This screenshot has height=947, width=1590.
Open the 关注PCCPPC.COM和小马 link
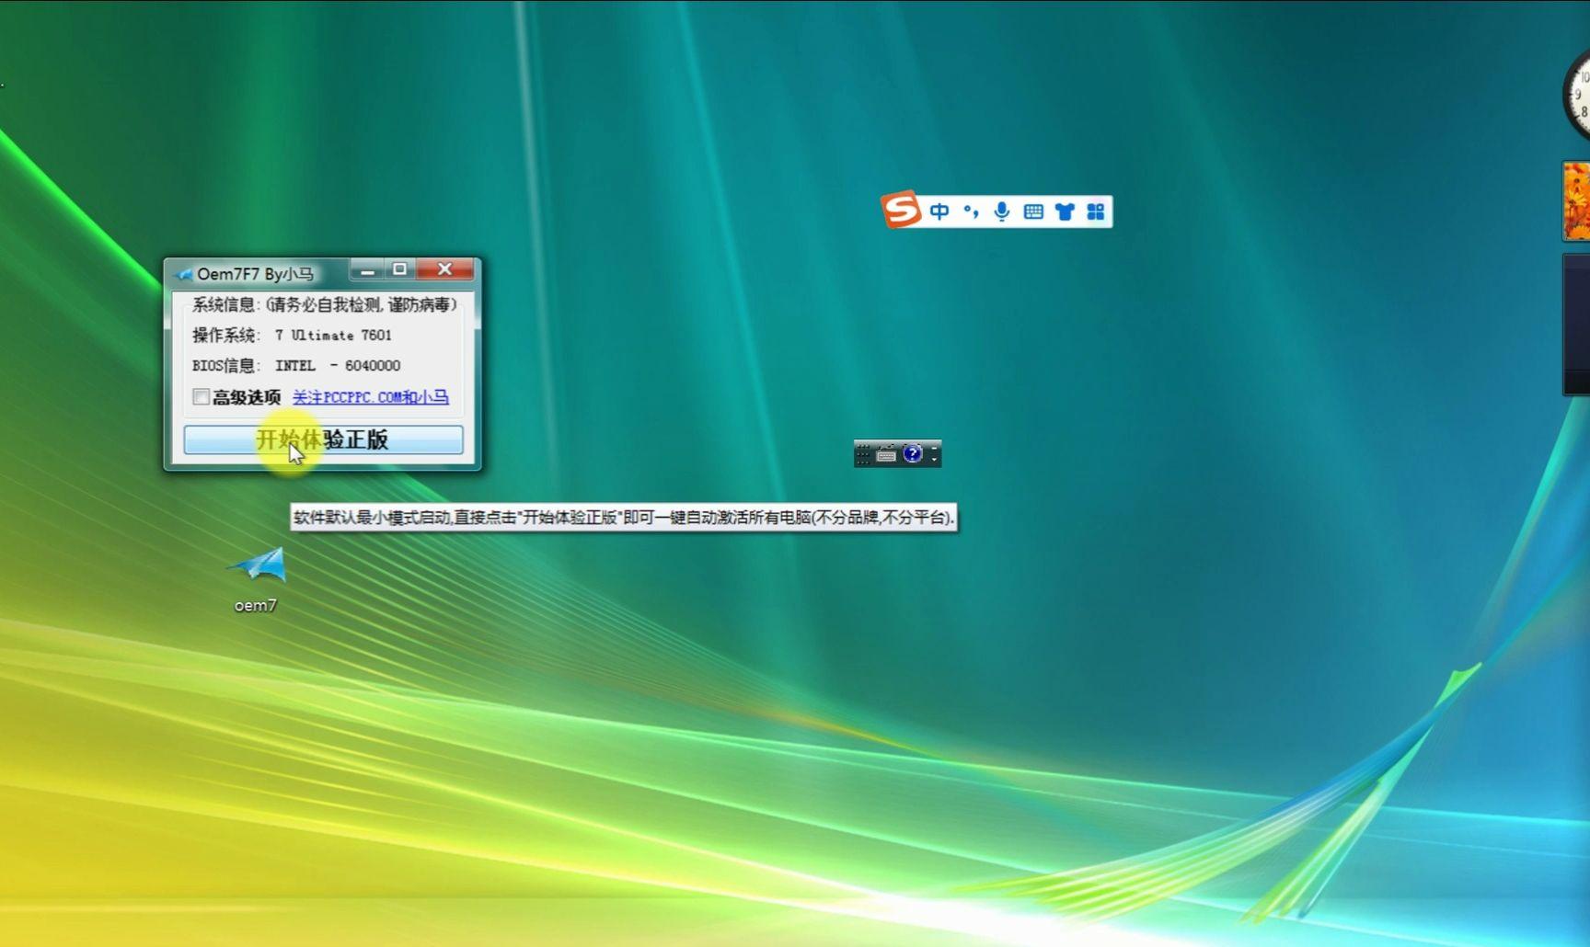370,397
